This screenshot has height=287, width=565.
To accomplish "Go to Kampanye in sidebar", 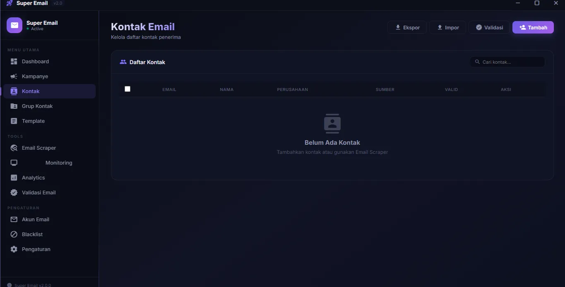I will 49,77.
